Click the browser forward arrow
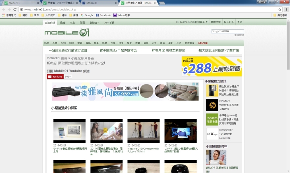 click(9, 9)
